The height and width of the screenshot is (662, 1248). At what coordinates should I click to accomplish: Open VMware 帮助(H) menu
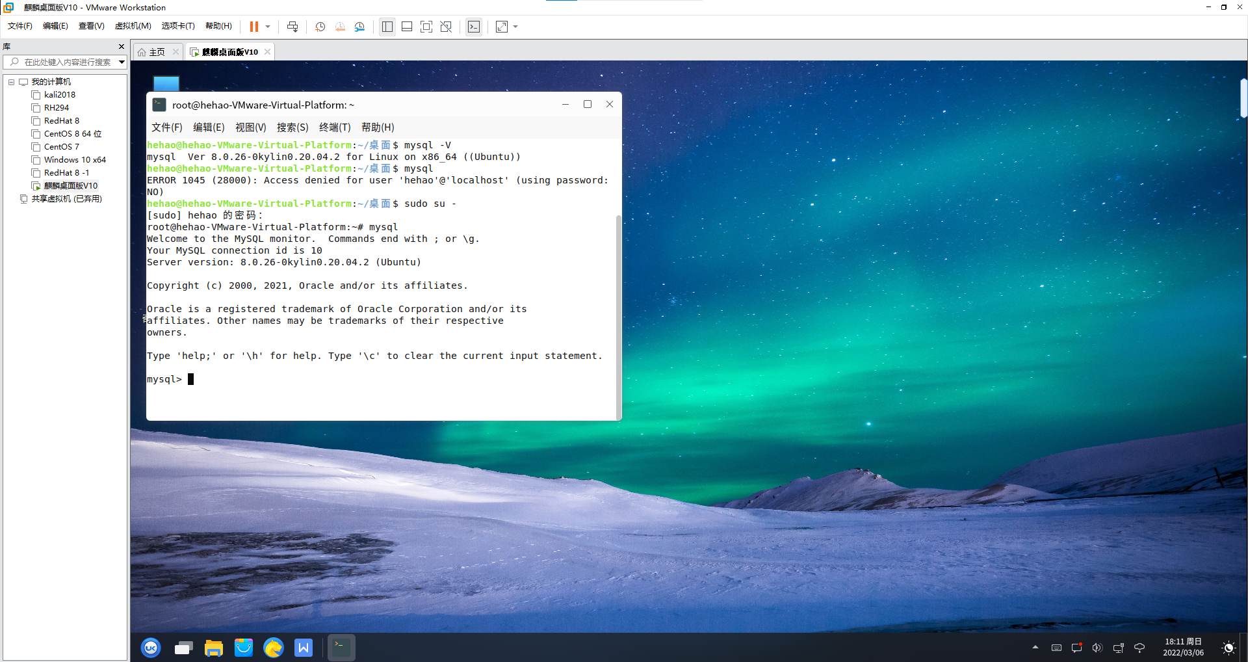(x=218, y=26)
